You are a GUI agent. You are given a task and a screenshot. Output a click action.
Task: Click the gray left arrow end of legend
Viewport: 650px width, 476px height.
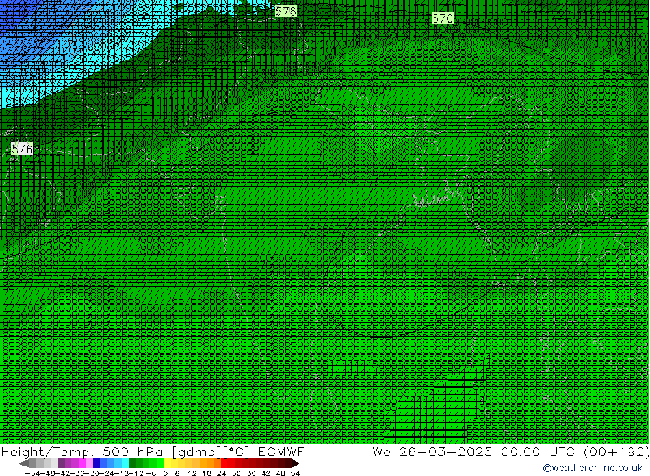tap(23, 463)
